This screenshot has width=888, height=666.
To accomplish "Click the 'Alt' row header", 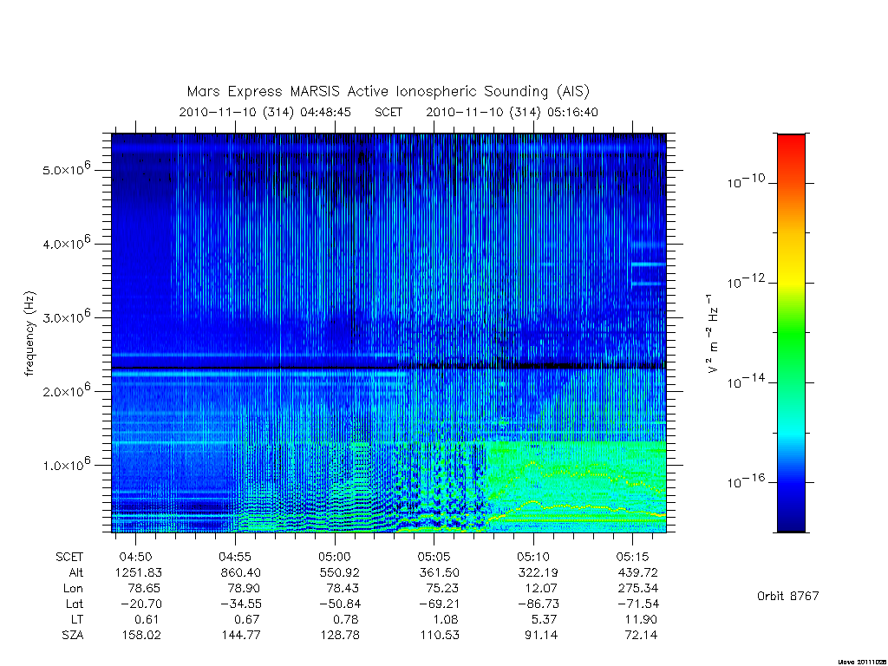I will [76, 572].
